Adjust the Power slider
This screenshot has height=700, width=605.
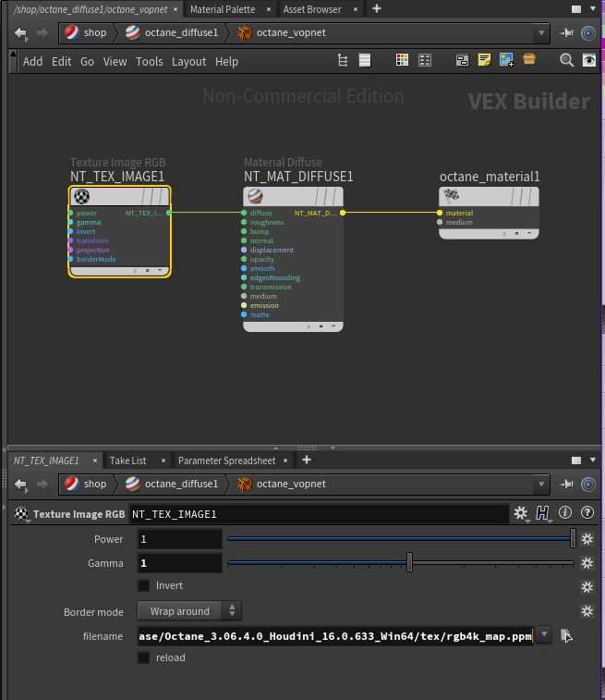coord(400,539)
